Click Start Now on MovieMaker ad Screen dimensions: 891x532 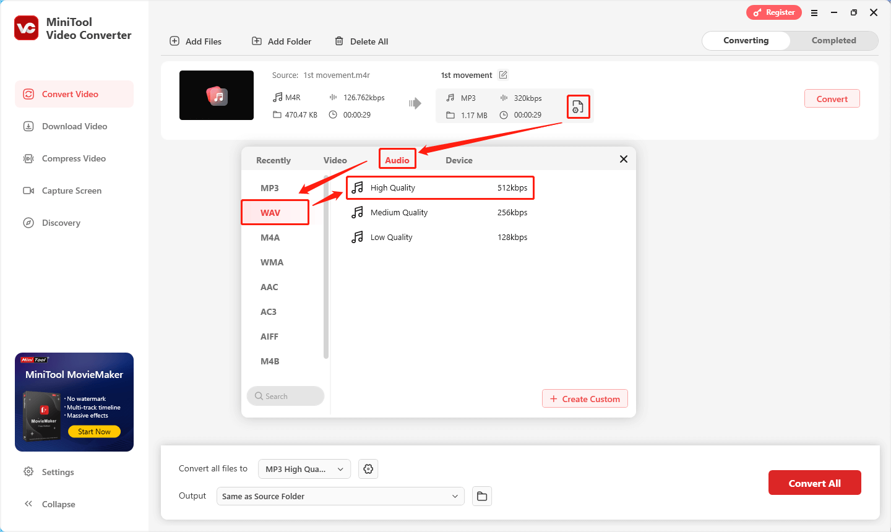94,432
